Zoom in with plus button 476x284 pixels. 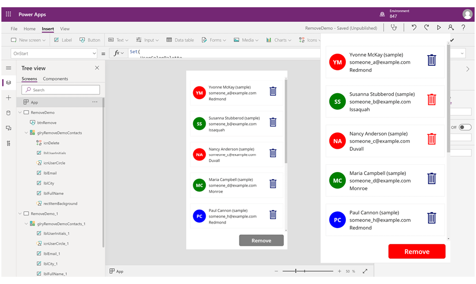point(340,271)
